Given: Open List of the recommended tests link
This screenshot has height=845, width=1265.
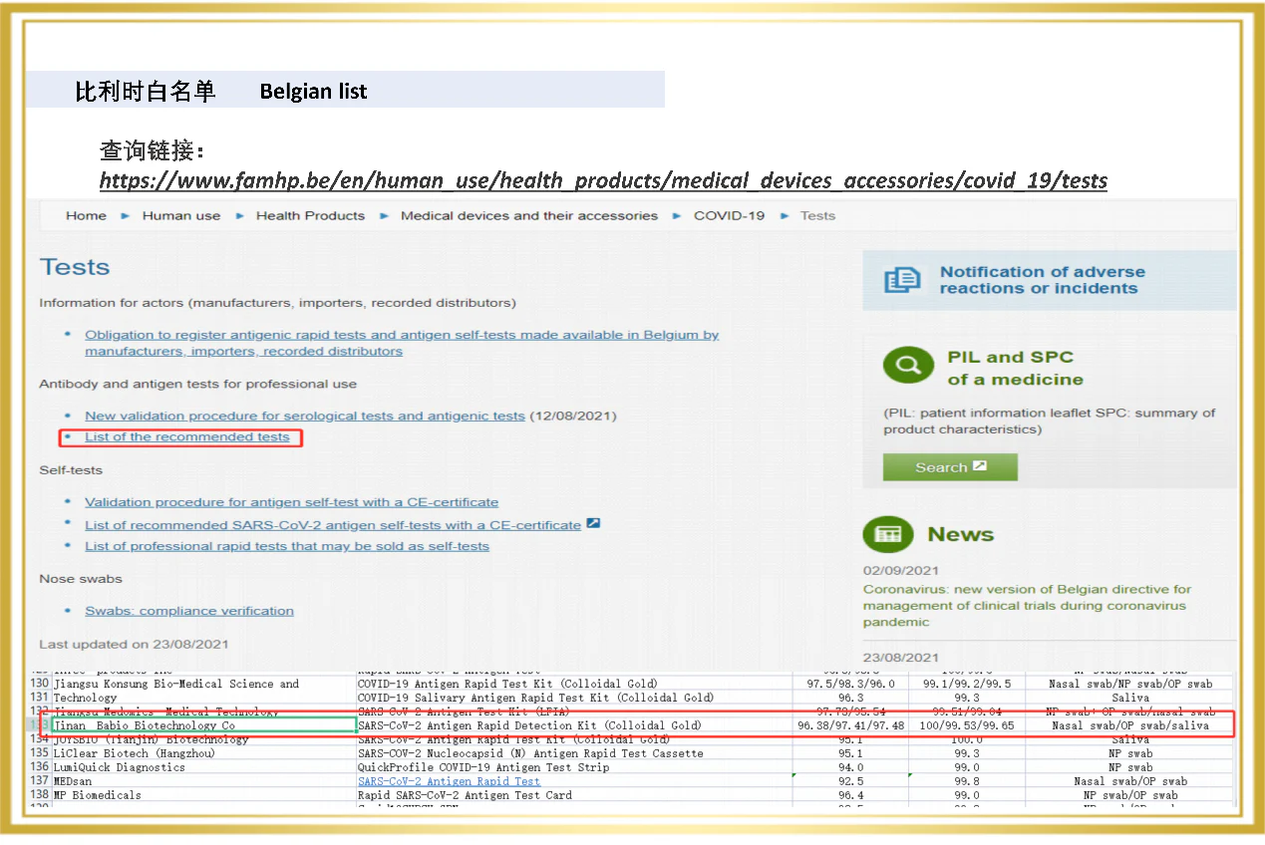Looking at the screenshot, I should click(x=187, y=436).
